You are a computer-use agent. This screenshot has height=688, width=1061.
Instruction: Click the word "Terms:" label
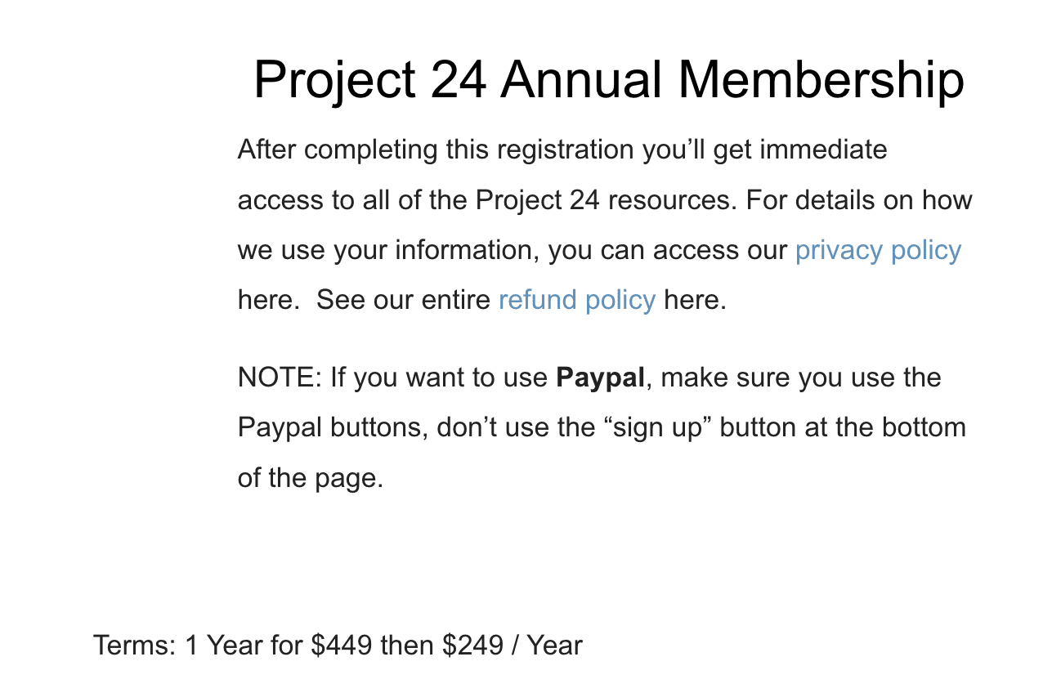[x=135, y=646]
